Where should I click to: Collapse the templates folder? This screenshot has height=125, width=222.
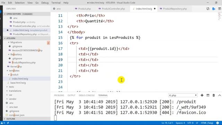click(14, 70)
